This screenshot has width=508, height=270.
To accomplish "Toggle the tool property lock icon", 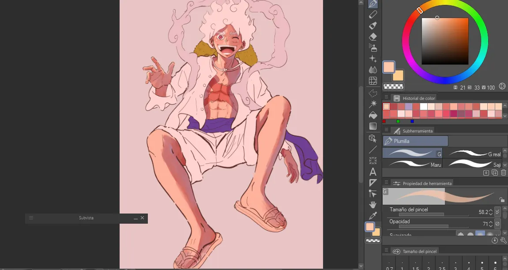I will point(502,200).
